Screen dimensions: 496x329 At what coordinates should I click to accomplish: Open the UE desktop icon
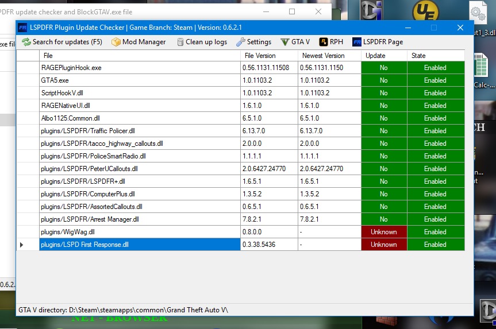click(425, 11)
